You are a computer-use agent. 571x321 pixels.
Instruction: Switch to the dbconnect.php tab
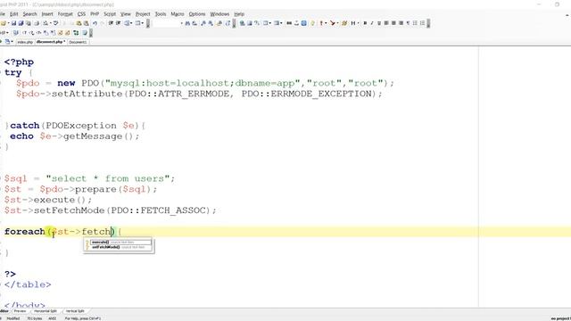pyautogui.click(x=51, y=42)
